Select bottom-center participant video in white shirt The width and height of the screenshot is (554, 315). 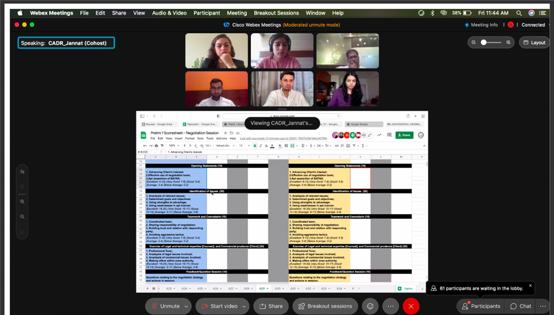[x=282, y=89]
